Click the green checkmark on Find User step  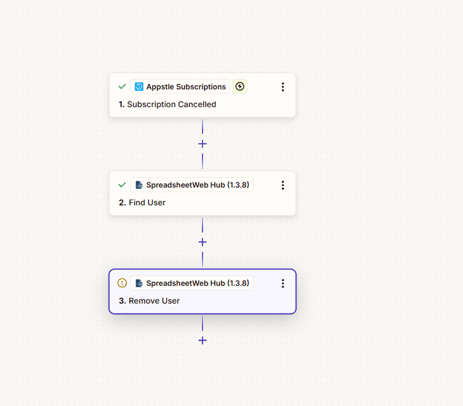(x=122, y=185)
